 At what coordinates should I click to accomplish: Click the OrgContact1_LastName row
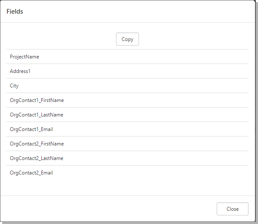pos(36,115)
